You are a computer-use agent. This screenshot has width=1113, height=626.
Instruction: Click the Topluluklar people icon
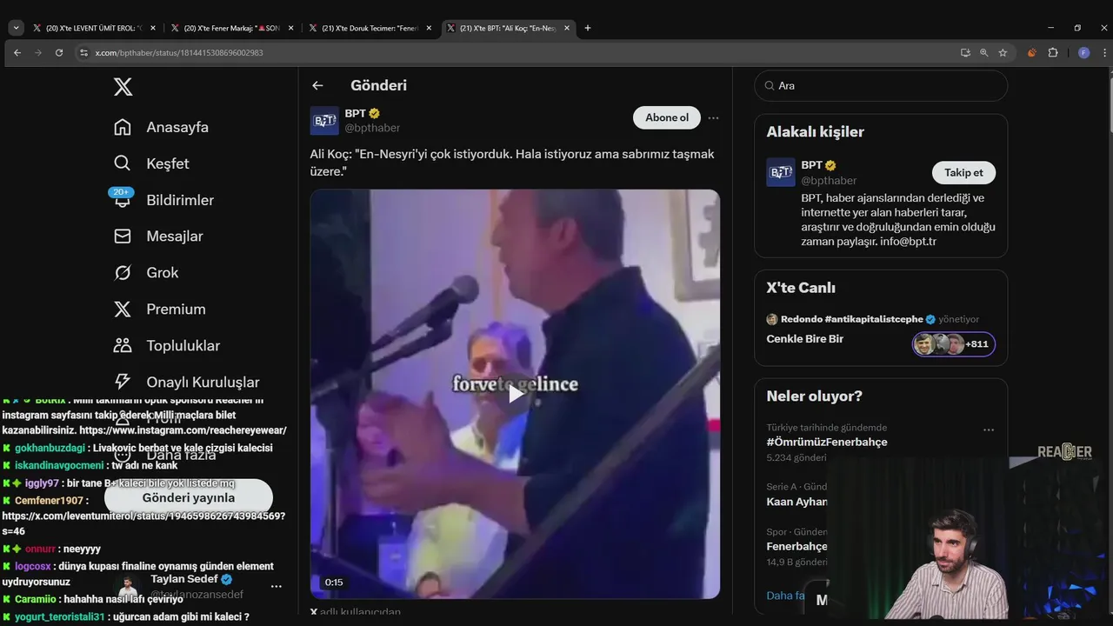coord(123,346)
